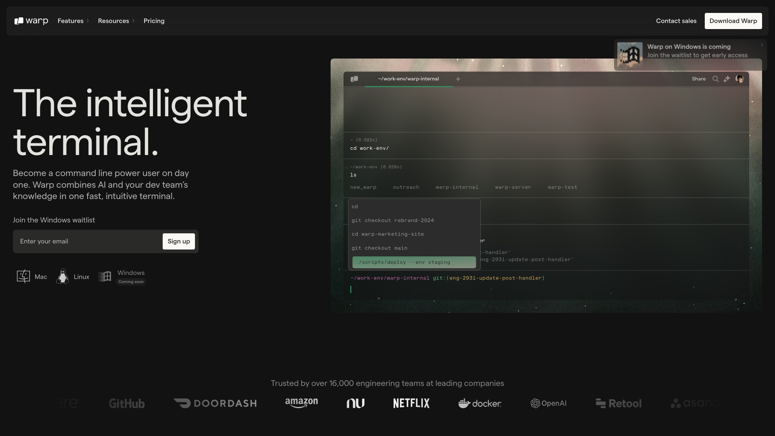
Task: Click chevron on Windows waitlist banner
Action: click(x=762, y=45)
